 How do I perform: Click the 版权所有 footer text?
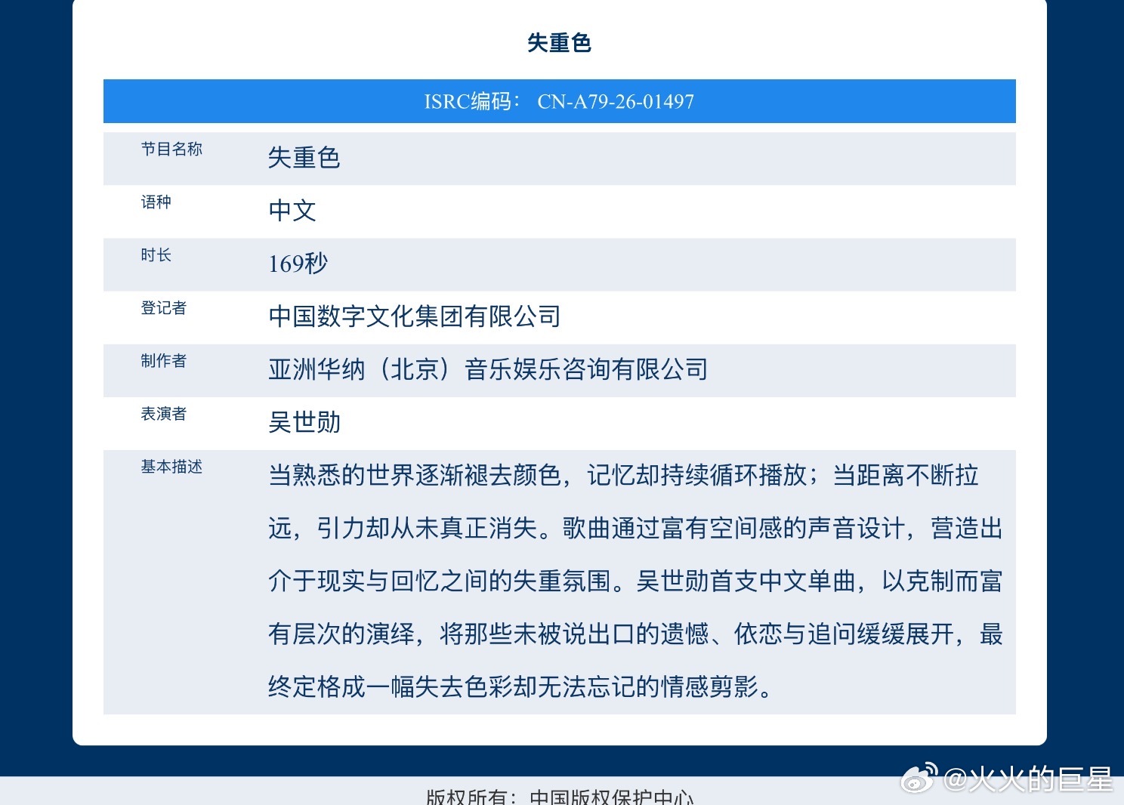(560, 797)
